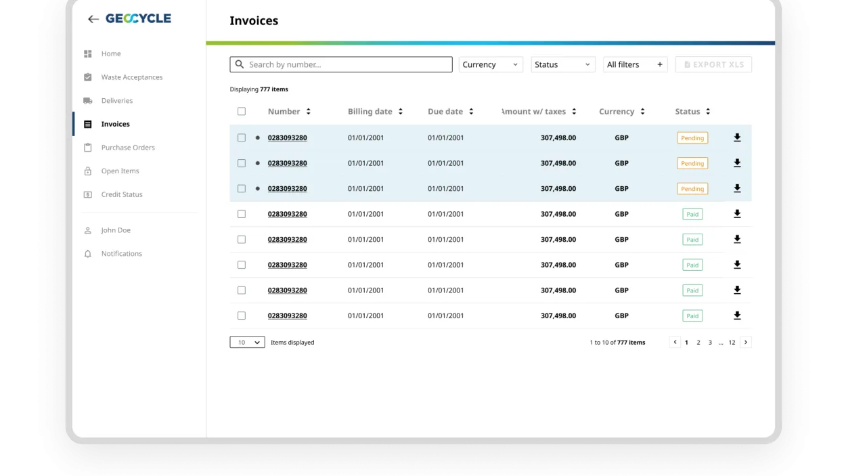846x476 pixels.
Task: Click the Export XLS button
Action: pyautogui.click(x=713, y=64)
